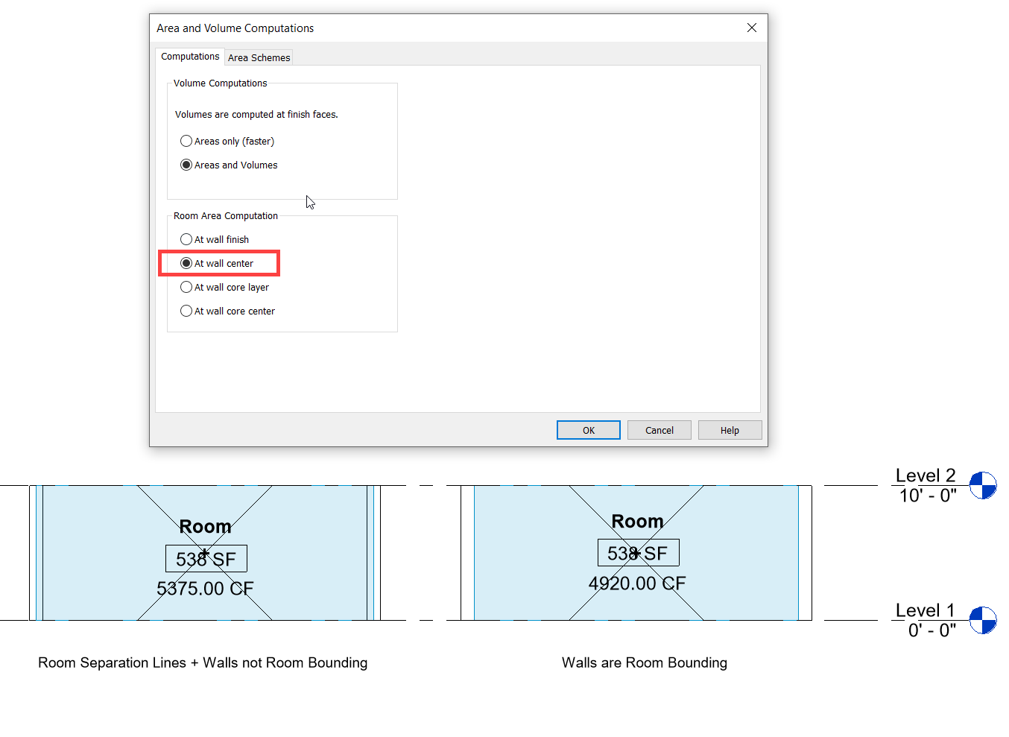Choose At wall core layer option
This screenshot has height=737, width=1009.
pos(186,287)
